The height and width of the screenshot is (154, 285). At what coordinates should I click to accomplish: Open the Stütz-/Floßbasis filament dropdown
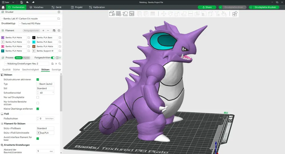(x=45, y=128)
